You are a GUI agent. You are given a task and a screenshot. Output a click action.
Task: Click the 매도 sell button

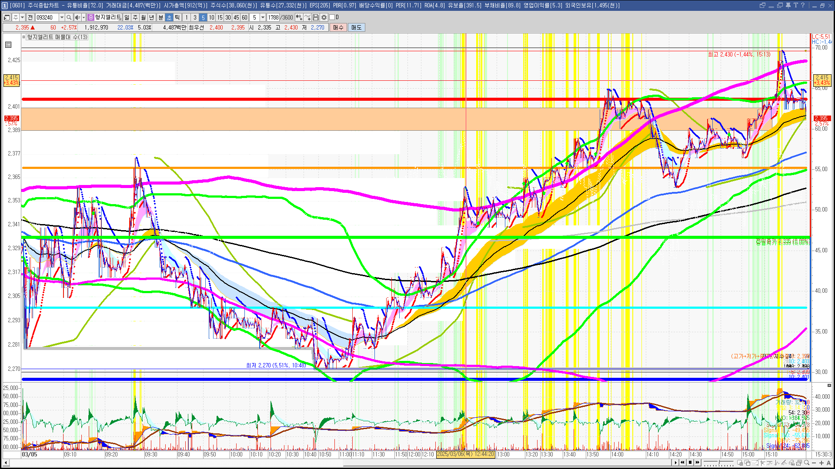pos(356,27)
